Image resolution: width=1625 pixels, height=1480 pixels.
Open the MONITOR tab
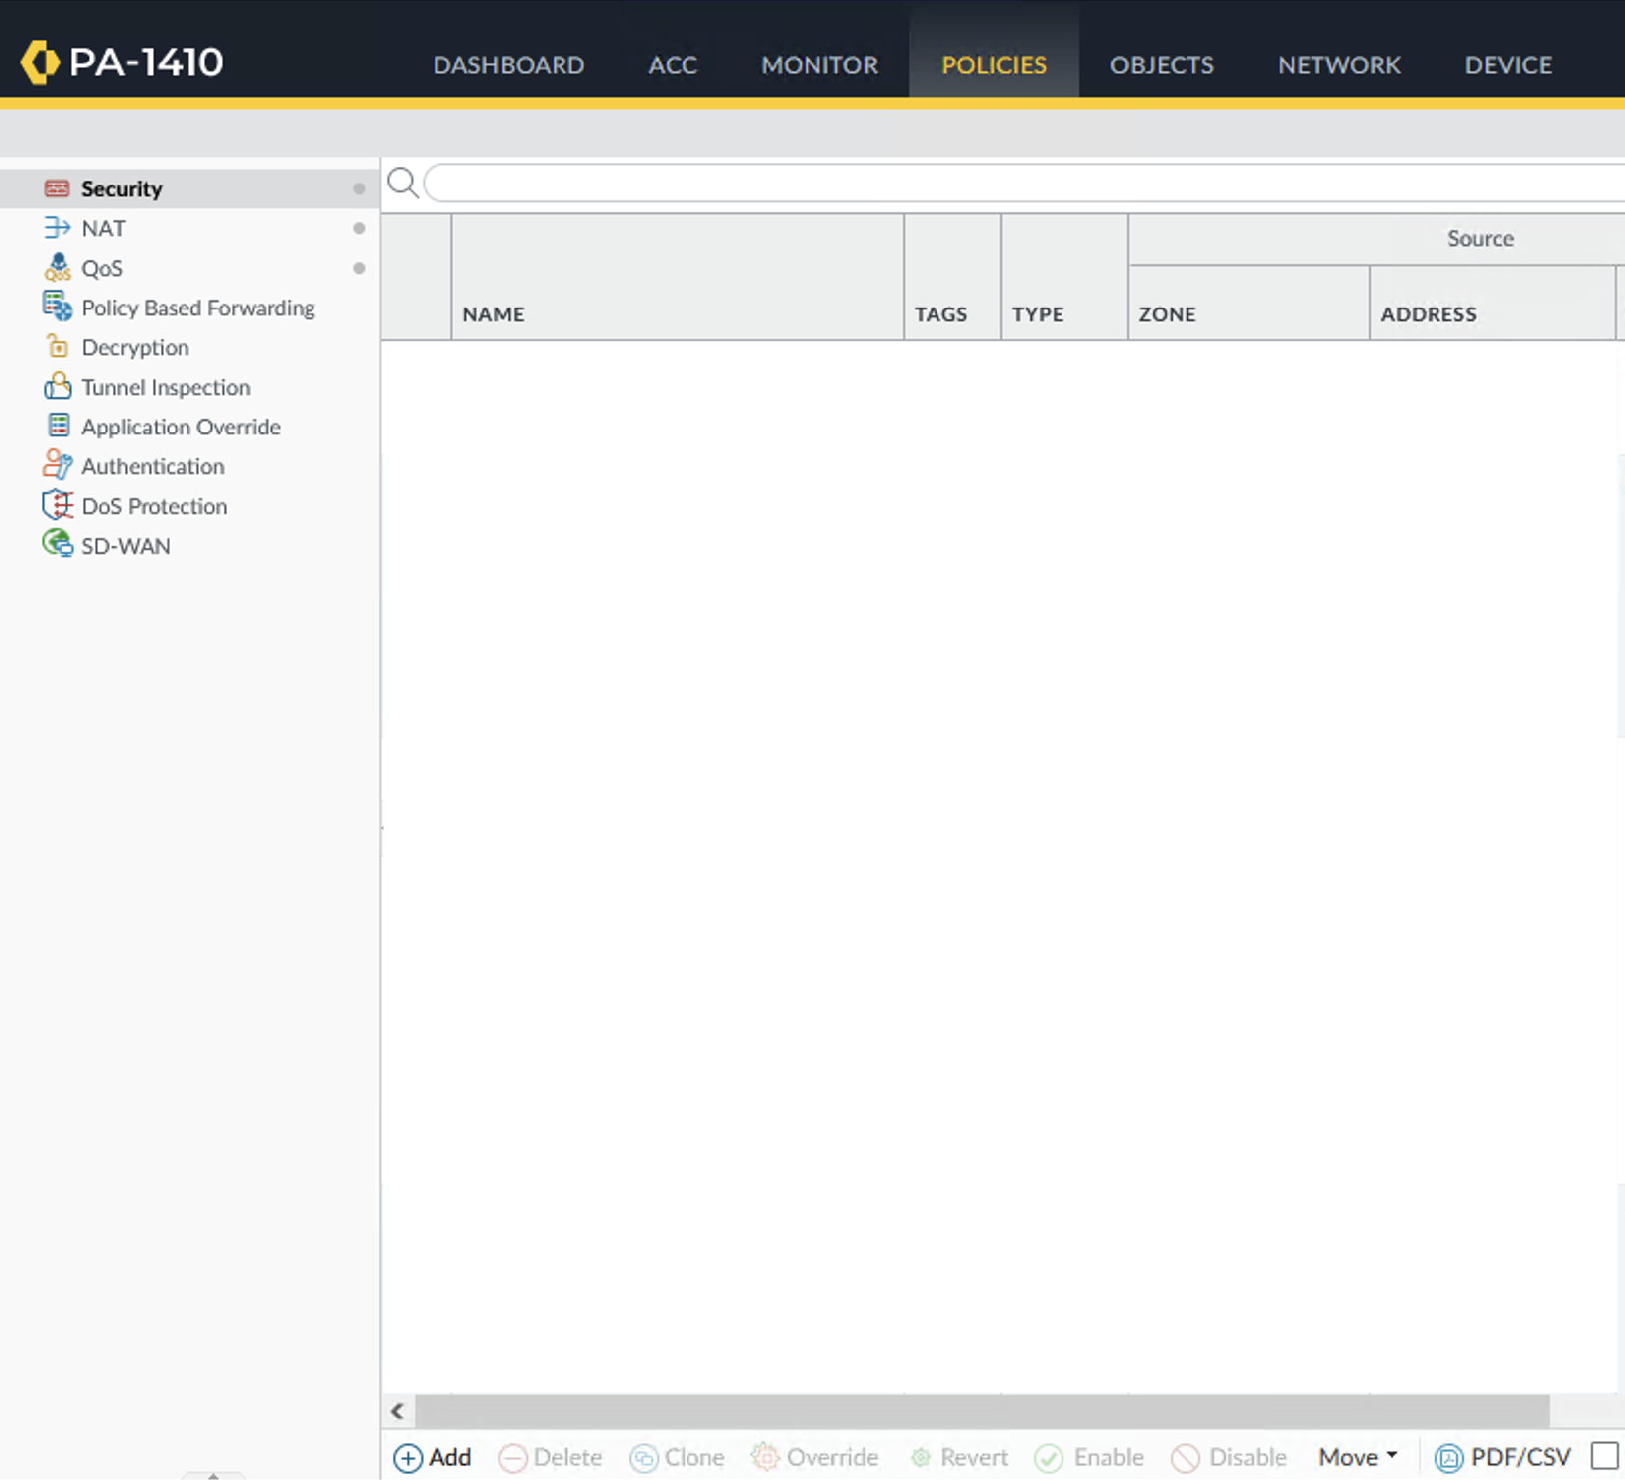[x=818, y=65]
